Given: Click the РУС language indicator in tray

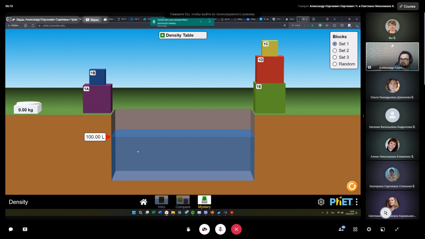Looking at the screenshot, I should [x=333, y=213].
